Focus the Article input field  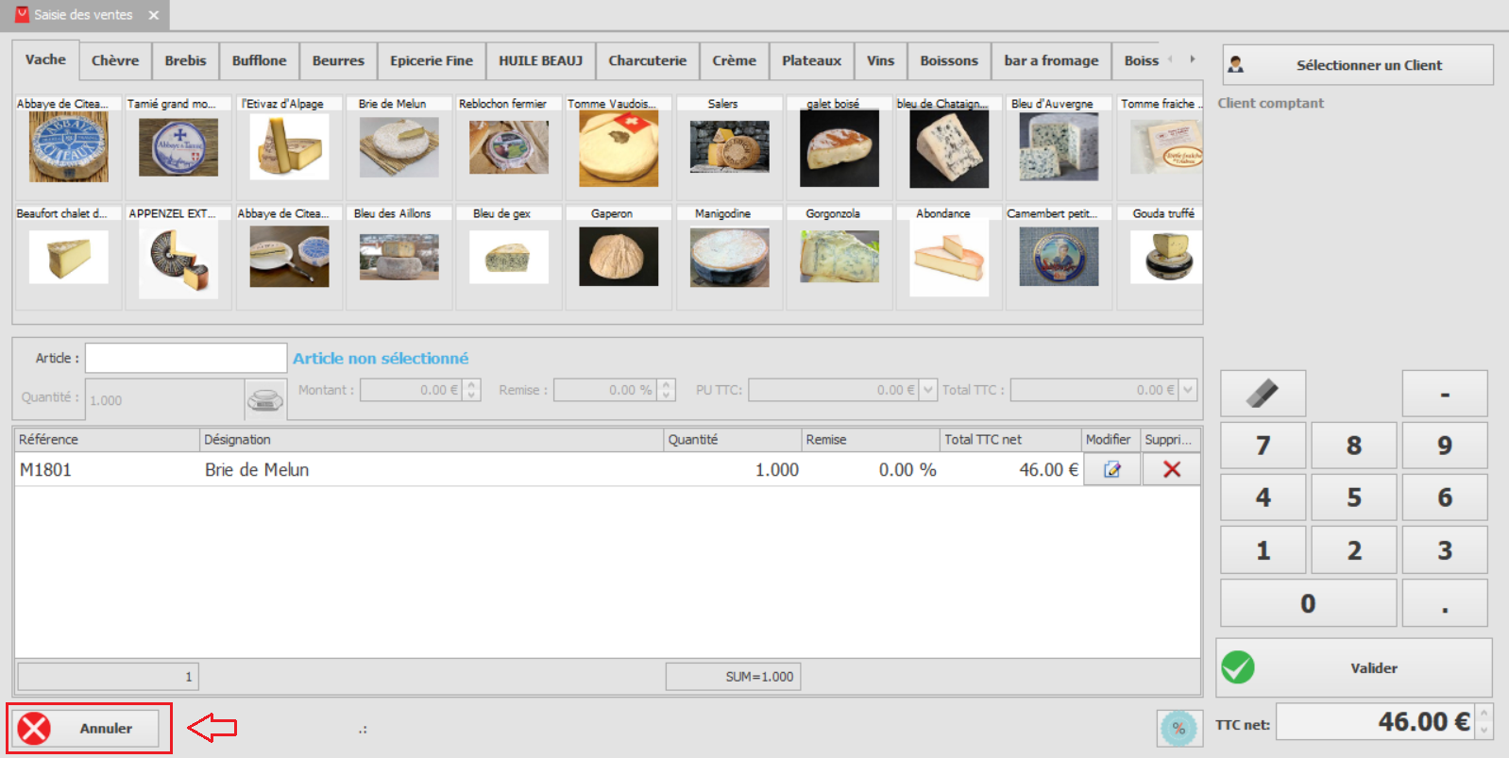[186, 358]
